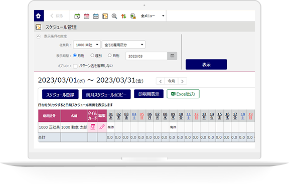Open the timecard icon for 勤怠 太郎
Viewport: 289px width, 184px height.
pyautogui.click(x=92, y=127)
